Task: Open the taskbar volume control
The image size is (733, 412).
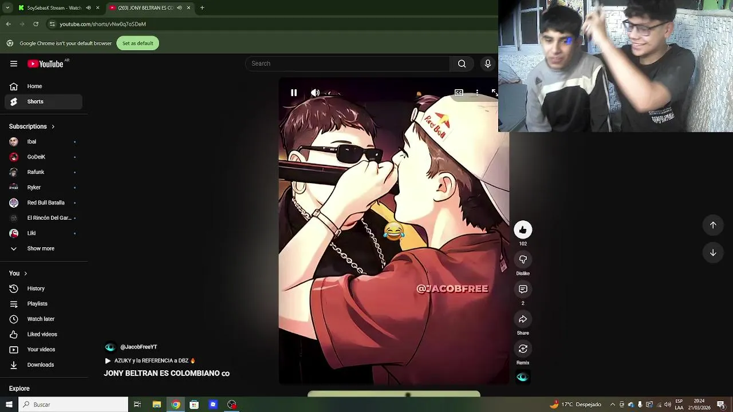Action: pos(667,405)
